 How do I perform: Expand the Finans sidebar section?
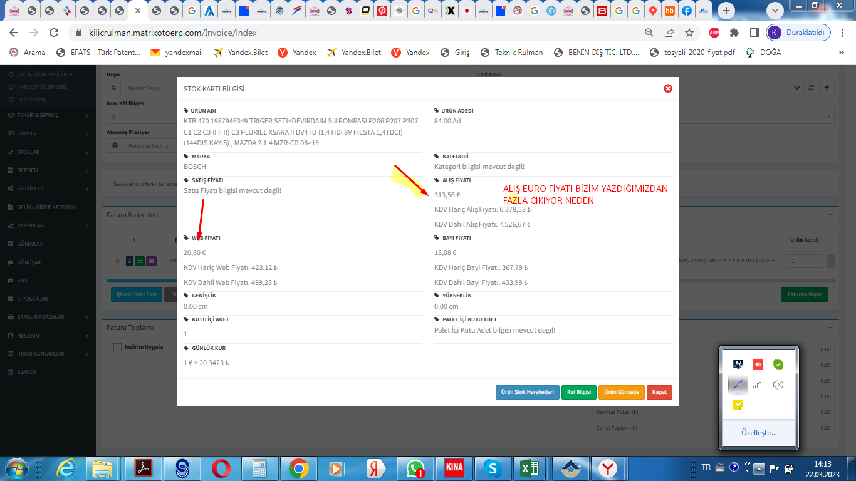coord(26,133)
